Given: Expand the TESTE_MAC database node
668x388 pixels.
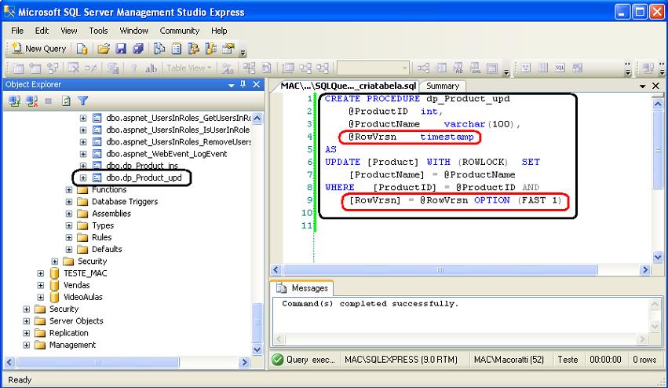Looking at the screenshot, I should (x=41, y=273).
